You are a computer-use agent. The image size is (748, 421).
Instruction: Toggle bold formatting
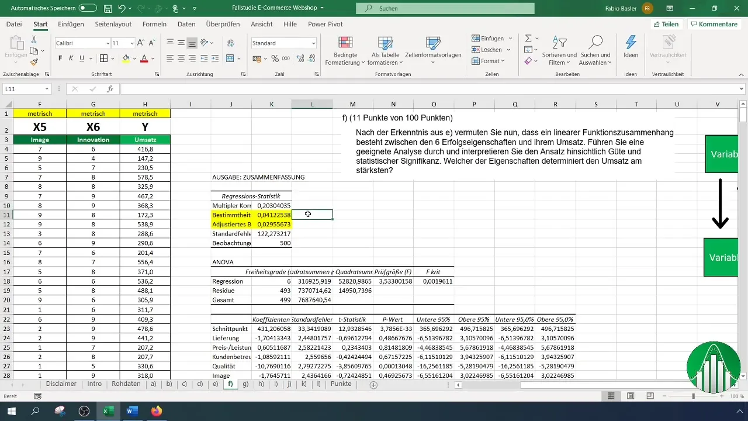60,58
